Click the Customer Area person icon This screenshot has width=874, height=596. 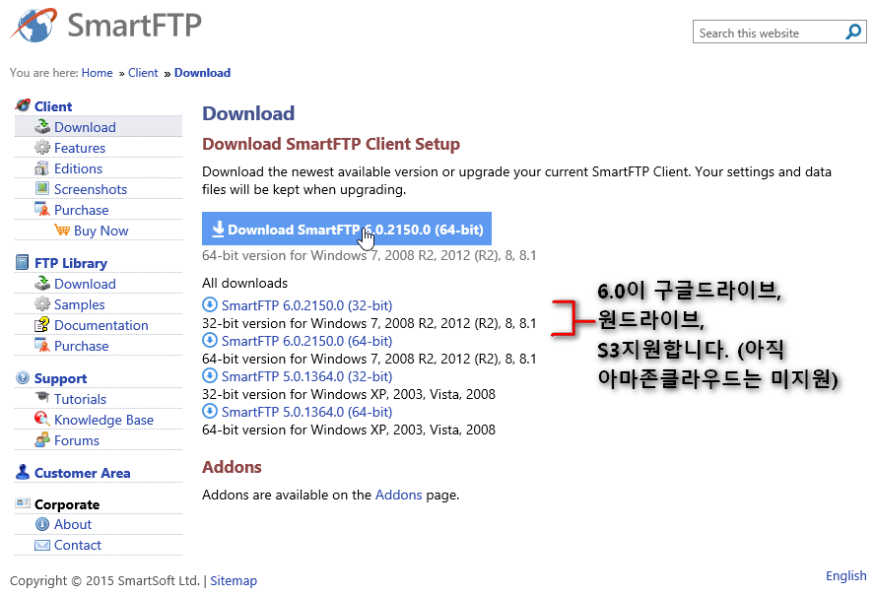click(23, 472)
